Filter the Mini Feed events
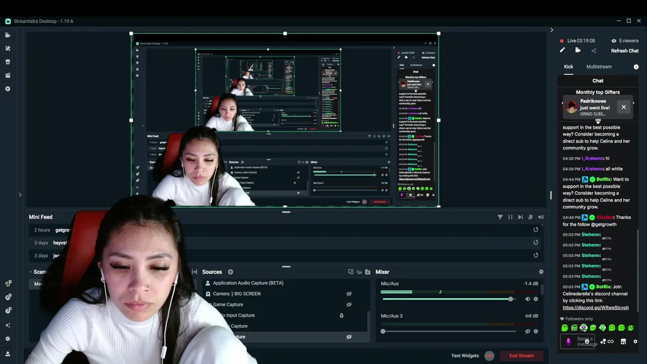 pos(500,217)
